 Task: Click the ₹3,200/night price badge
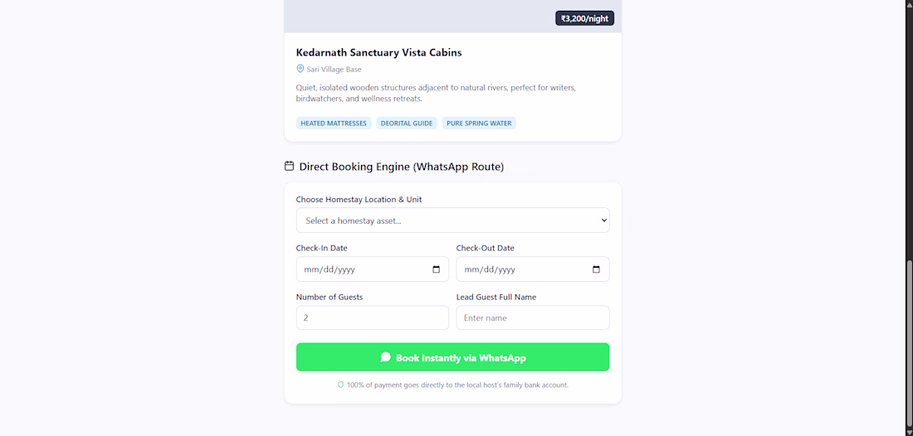(x=584, y=18)
